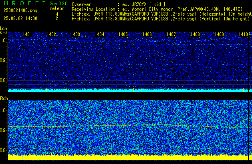The width and height of the screenshot is (252, 164).
Task: Click the R-channel meteor count 2
Action: 57,18
